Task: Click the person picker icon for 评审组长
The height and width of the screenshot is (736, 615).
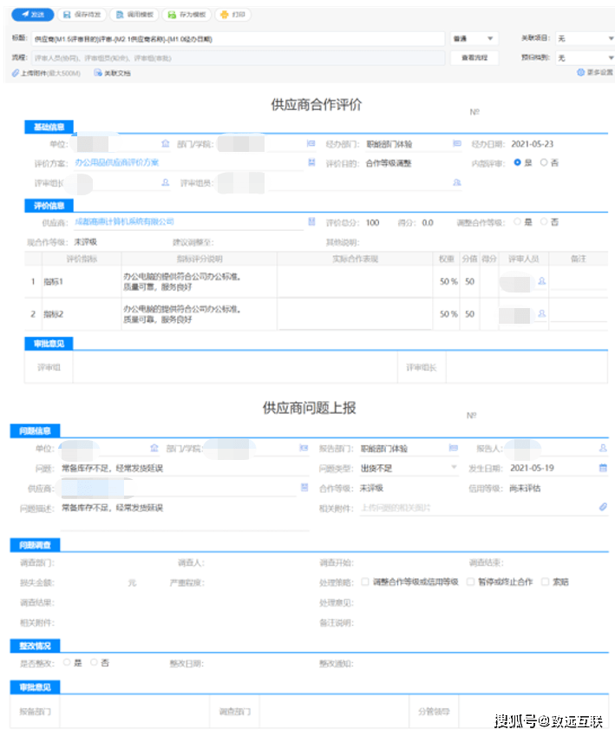Action: 165,183
